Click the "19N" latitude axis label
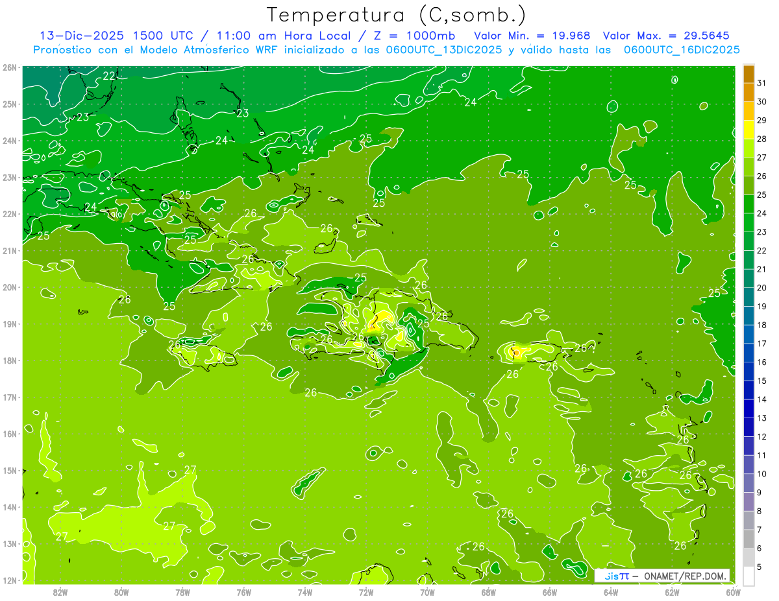The width and height of the screenshot is (779, 601). 10,324
